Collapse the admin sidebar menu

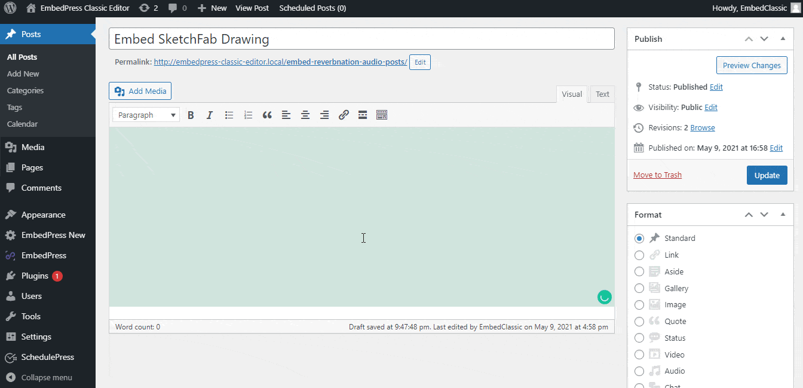click(48, 377)
